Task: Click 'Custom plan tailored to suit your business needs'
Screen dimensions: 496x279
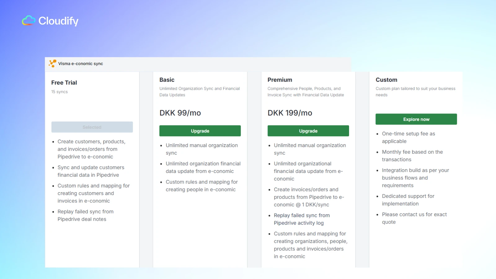Action: pyautogui.click(x=415, y=92)
